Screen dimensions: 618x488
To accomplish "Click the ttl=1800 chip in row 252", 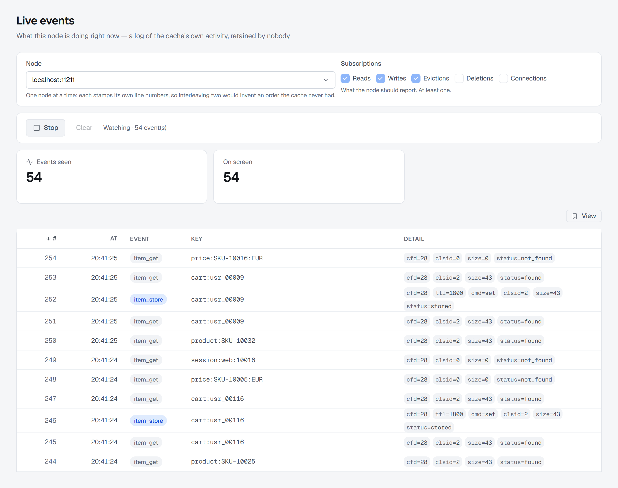I will click(449, 293).
